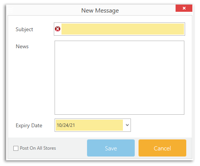Click the Subject field label
Image resolution: width=200 pixels, height=166 pixels.
tap(24, 30)
